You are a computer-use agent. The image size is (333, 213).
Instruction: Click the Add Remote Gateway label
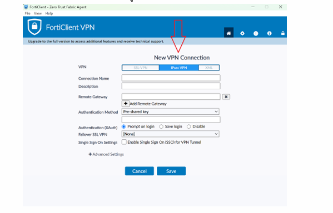click(148, 104)
